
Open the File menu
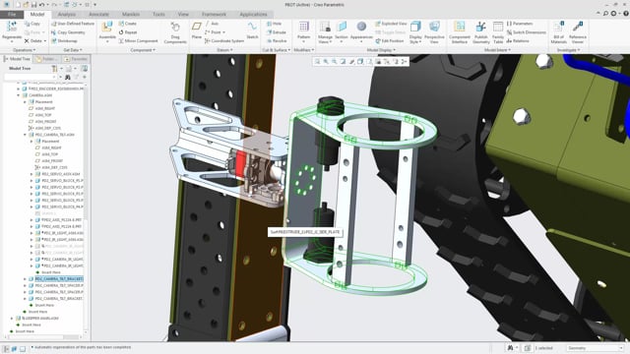(12, 14)
